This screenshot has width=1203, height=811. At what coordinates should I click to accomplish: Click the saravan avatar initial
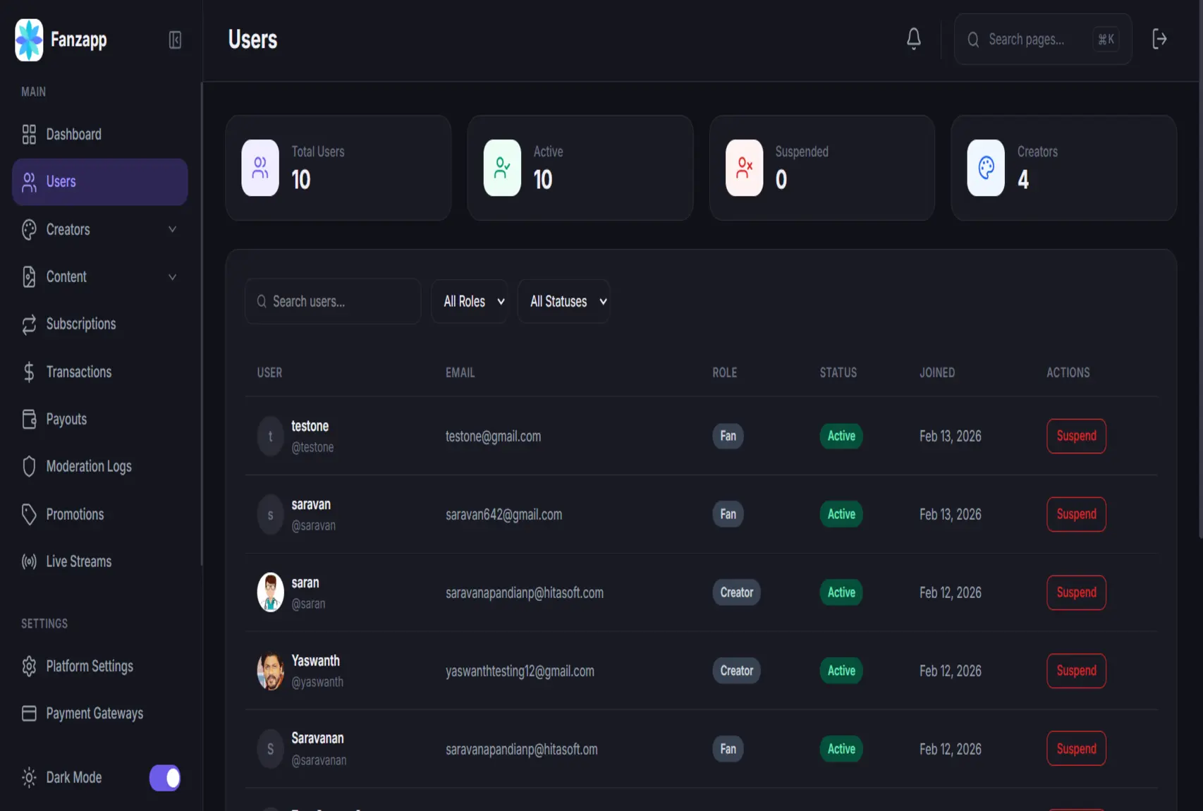(270, 515)
